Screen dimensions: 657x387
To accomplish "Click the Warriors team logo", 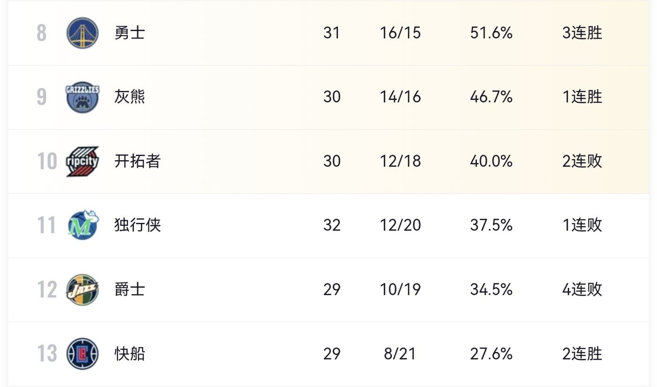I will 83,33.
